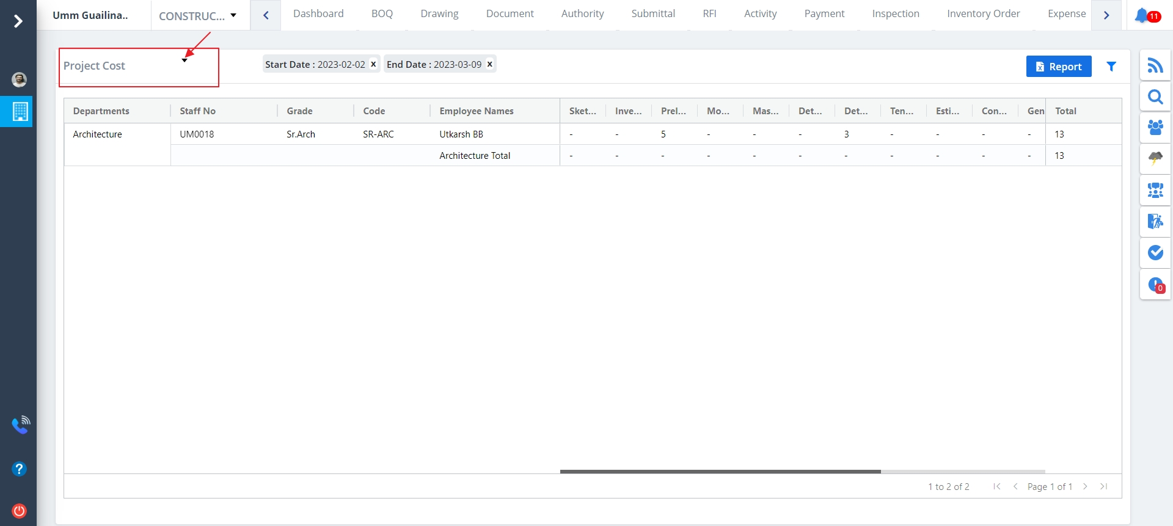1173x526 pixels.
Task: Open the Inspection tab
Action: point(895,13)
